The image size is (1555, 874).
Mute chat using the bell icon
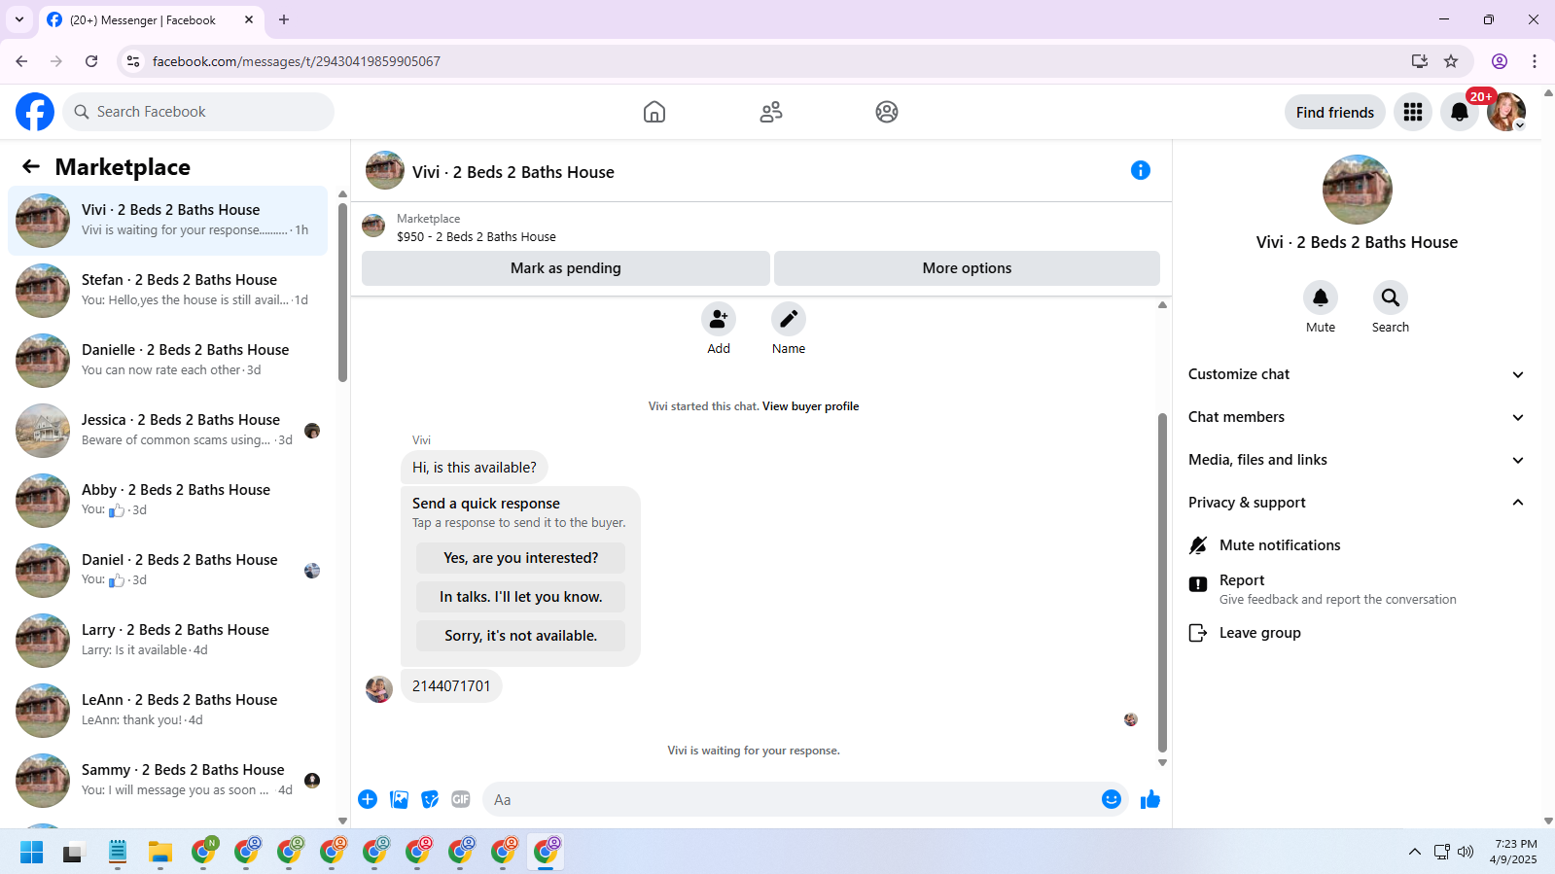click(1321, 297)
